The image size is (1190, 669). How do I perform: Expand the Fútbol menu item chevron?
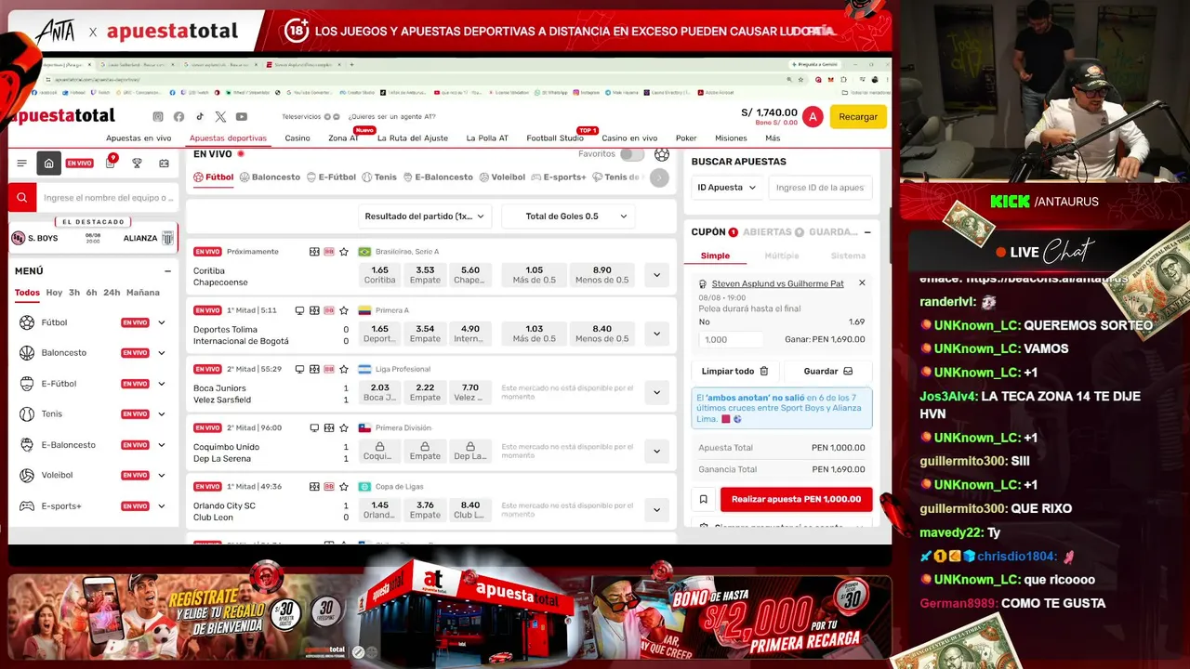162,322
